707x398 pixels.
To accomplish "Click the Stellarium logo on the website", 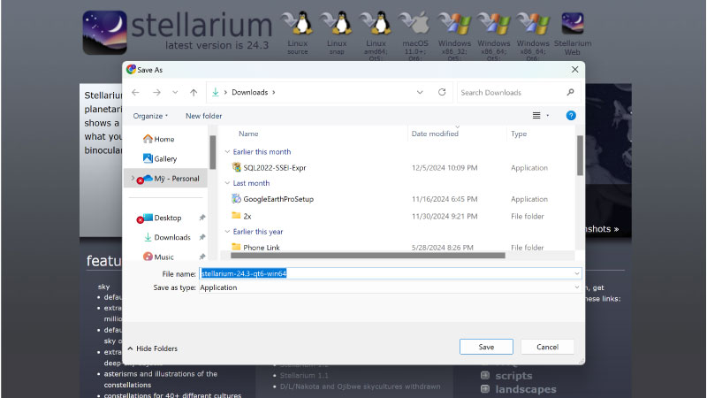I will (104, 33).
